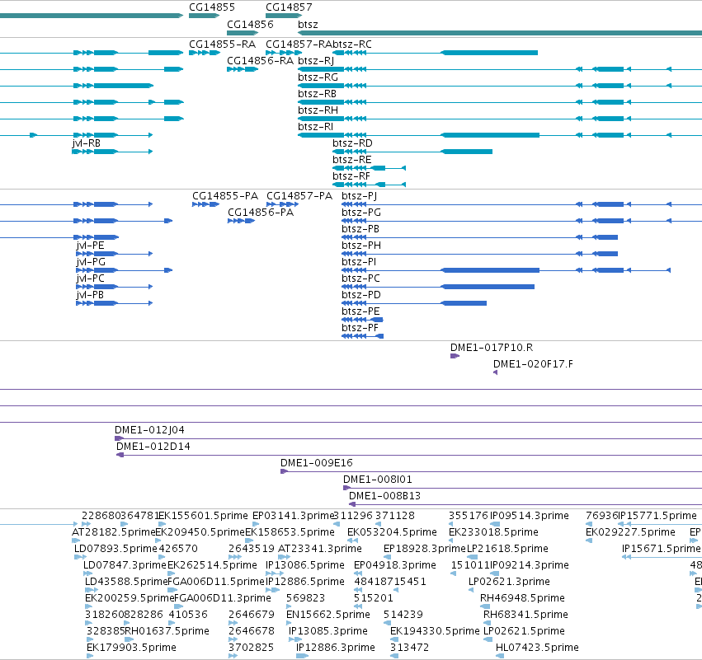
Task: Open the btsz-RE transcript label
Action: coord(352,160)
